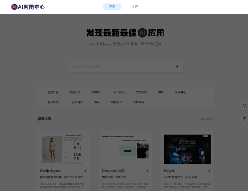Open Outfit Anyone via its arrow icon

85,171
